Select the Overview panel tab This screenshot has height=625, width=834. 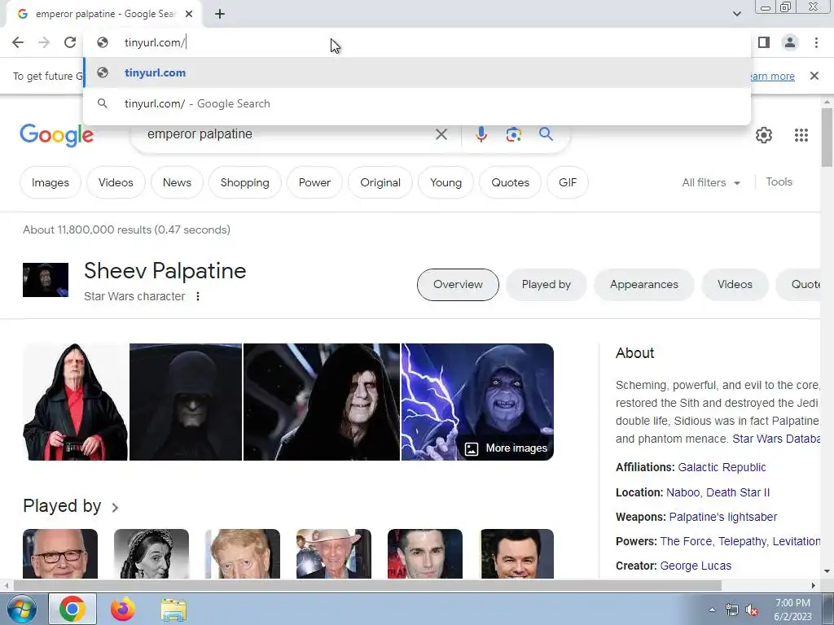pyautogui.click(x=458, y=284)
